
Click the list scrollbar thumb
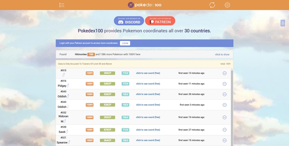[x=232, y=109]
